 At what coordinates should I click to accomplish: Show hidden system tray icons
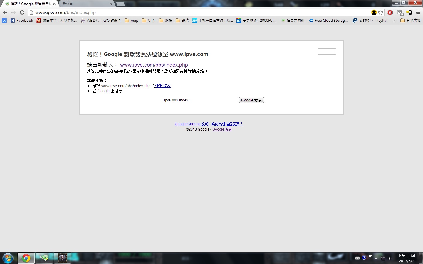(376, 258)
